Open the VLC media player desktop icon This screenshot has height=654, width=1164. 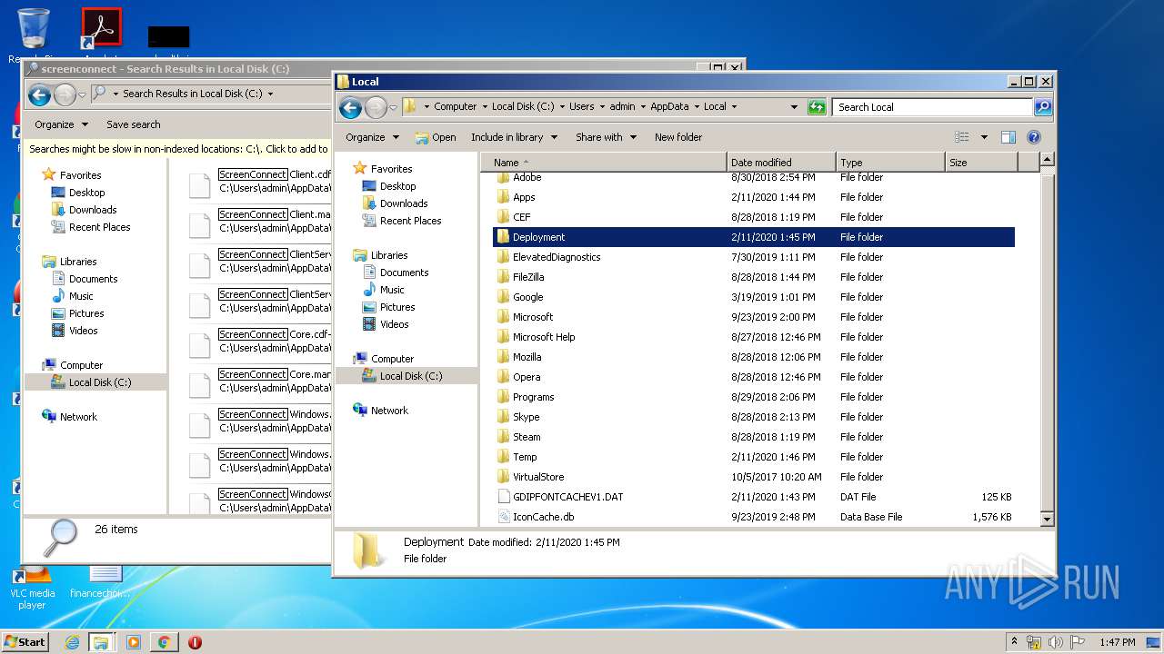(33, 586)
